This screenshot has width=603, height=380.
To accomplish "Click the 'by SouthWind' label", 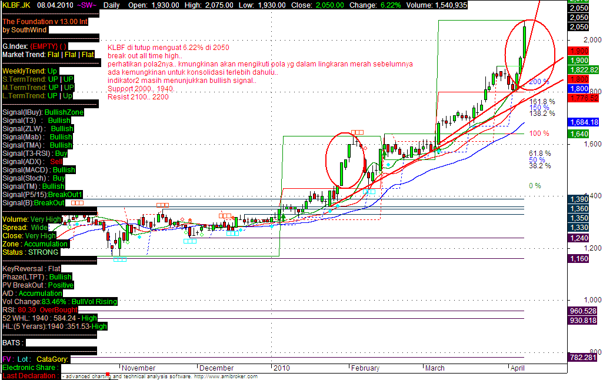I will coord(25,30).
